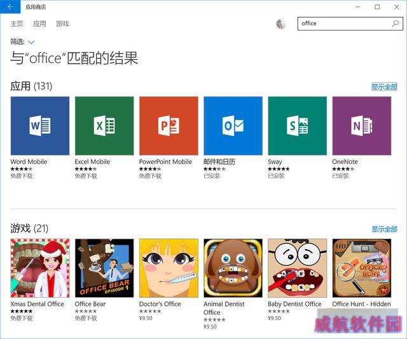Screen dimensions: 407x339
Task: Expand the 筛选 filter dropdown chevron
Action: (x=31, y=42)
